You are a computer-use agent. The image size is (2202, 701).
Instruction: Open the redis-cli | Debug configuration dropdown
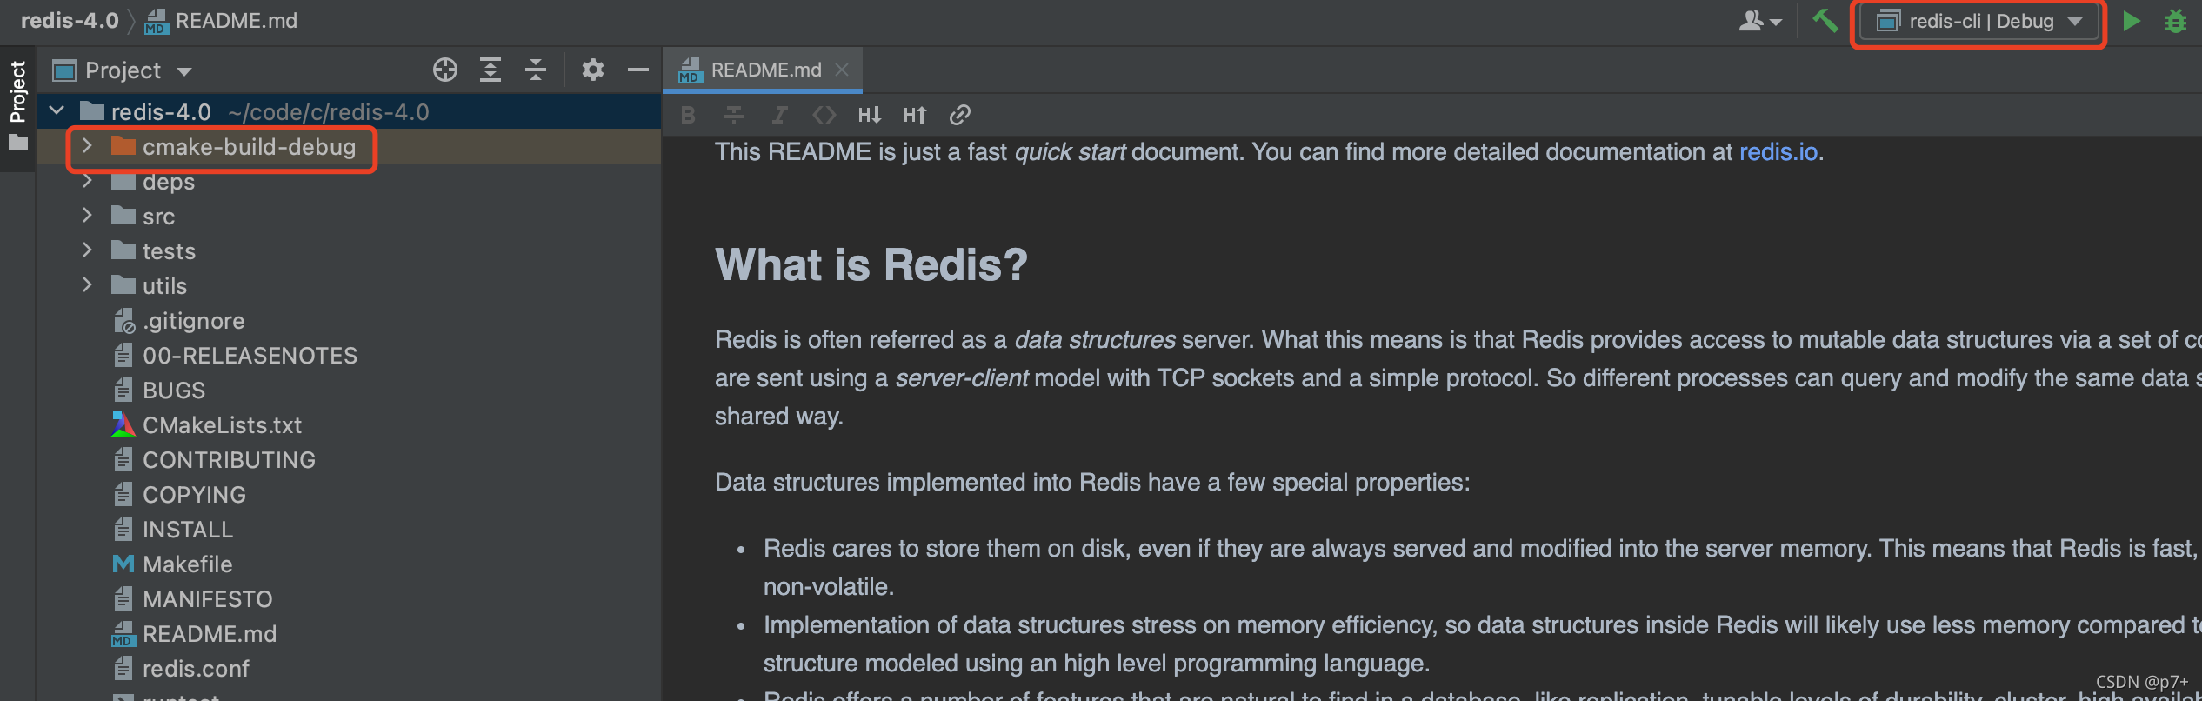click(x=1978, y=21)
